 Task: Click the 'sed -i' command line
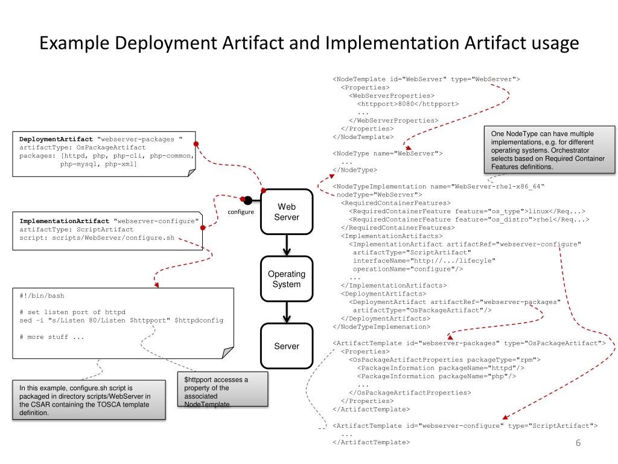coord(121,320)
